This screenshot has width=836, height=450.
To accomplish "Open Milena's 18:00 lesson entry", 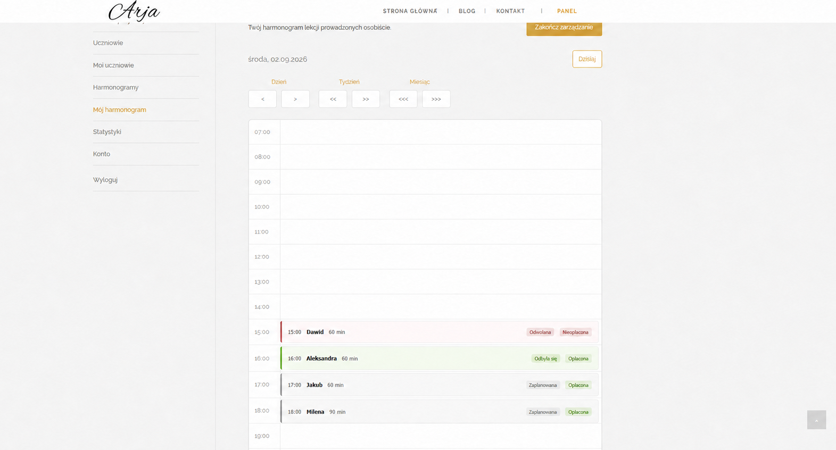I will (440, 412).
